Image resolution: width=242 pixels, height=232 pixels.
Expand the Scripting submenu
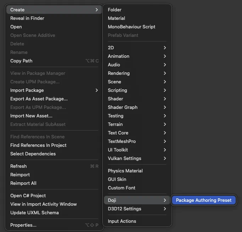[x=137, y=90]
